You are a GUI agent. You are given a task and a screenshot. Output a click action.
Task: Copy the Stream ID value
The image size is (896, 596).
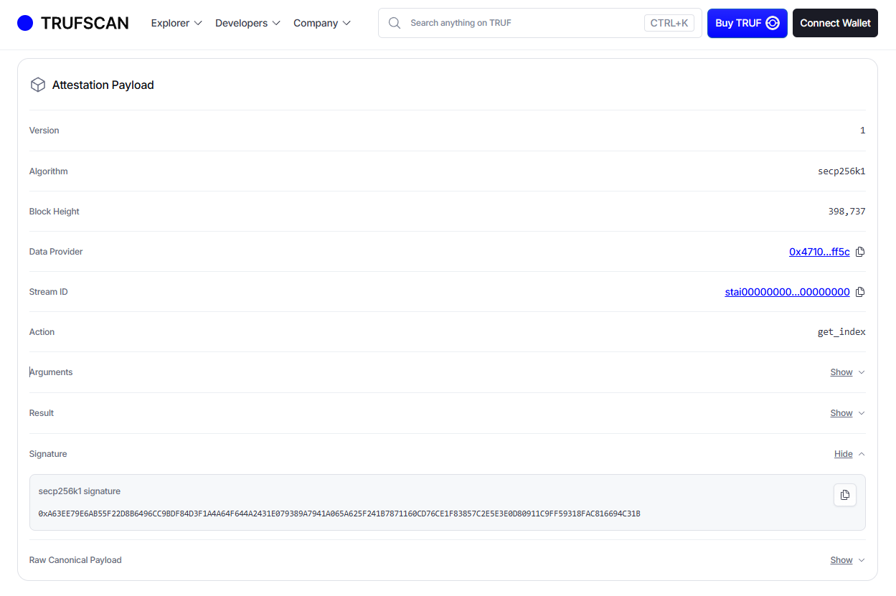tap(860, 291)
